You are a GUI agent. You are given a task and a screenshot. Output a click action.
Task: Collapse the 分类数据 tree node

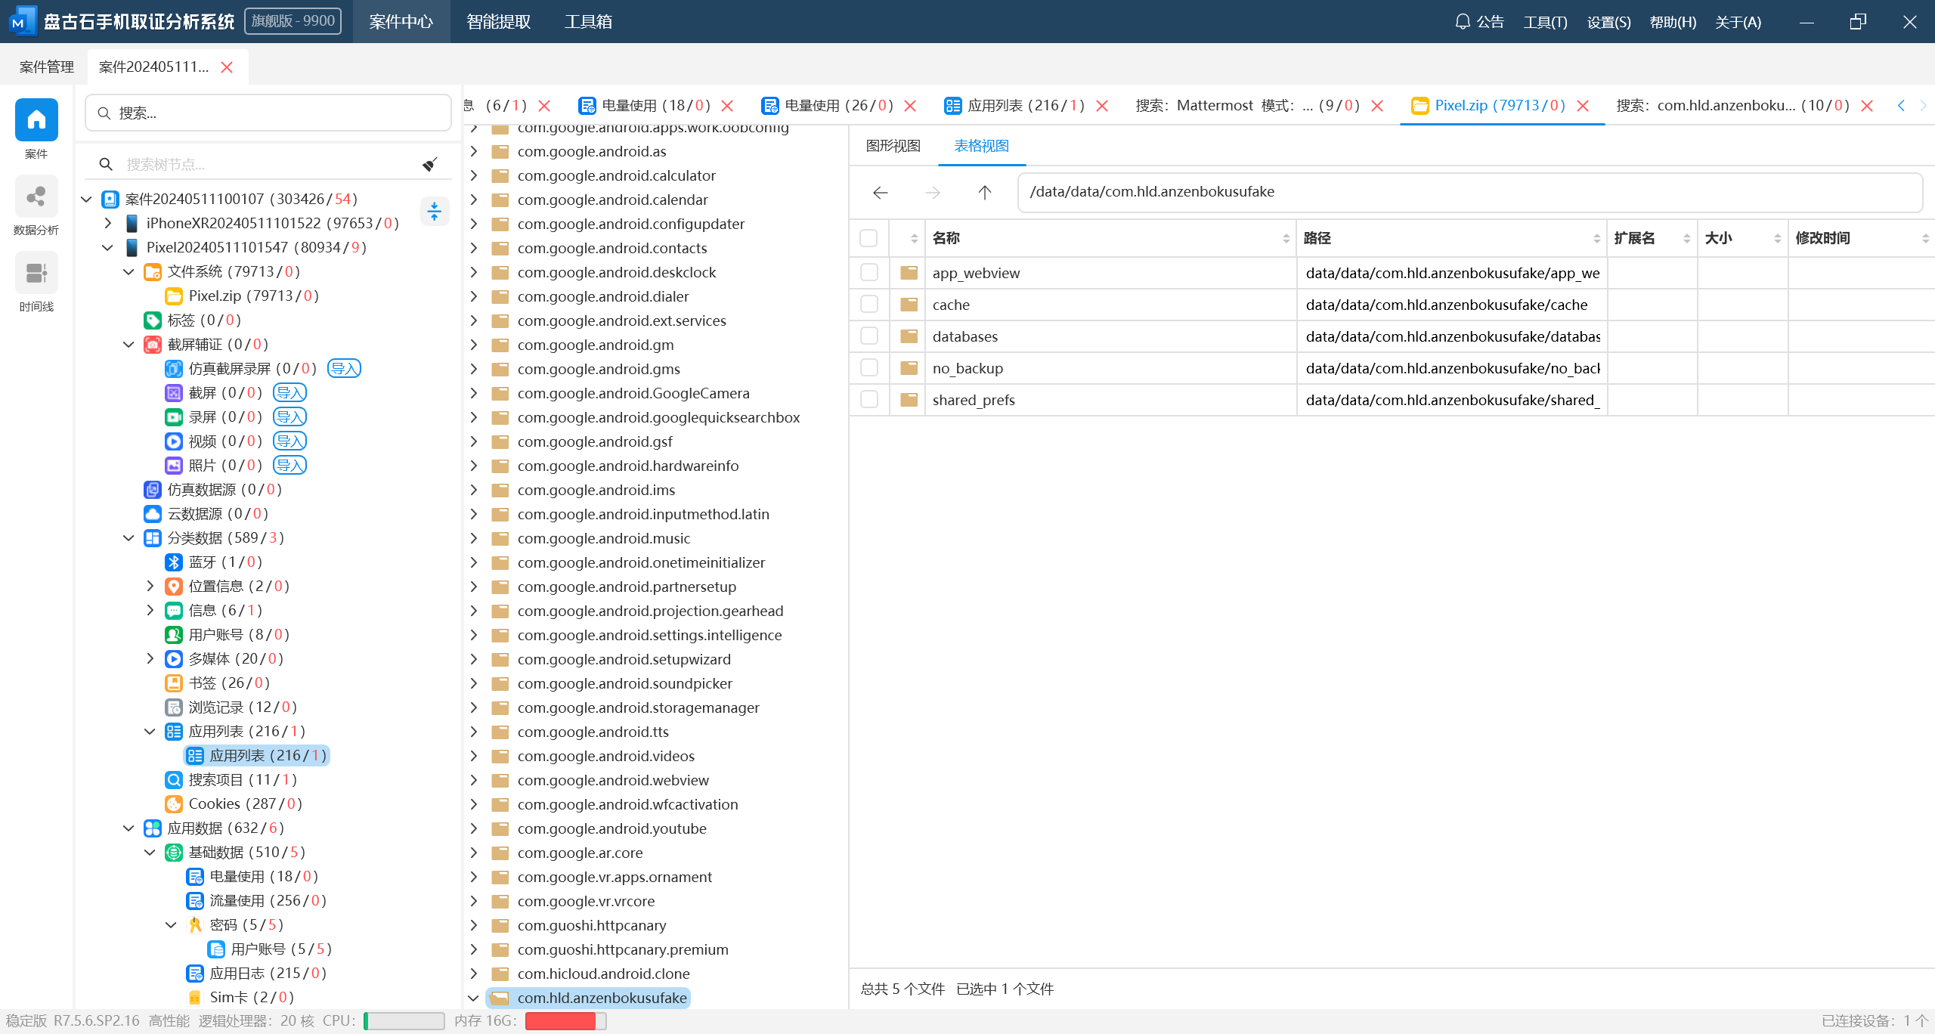pos(128,537)
